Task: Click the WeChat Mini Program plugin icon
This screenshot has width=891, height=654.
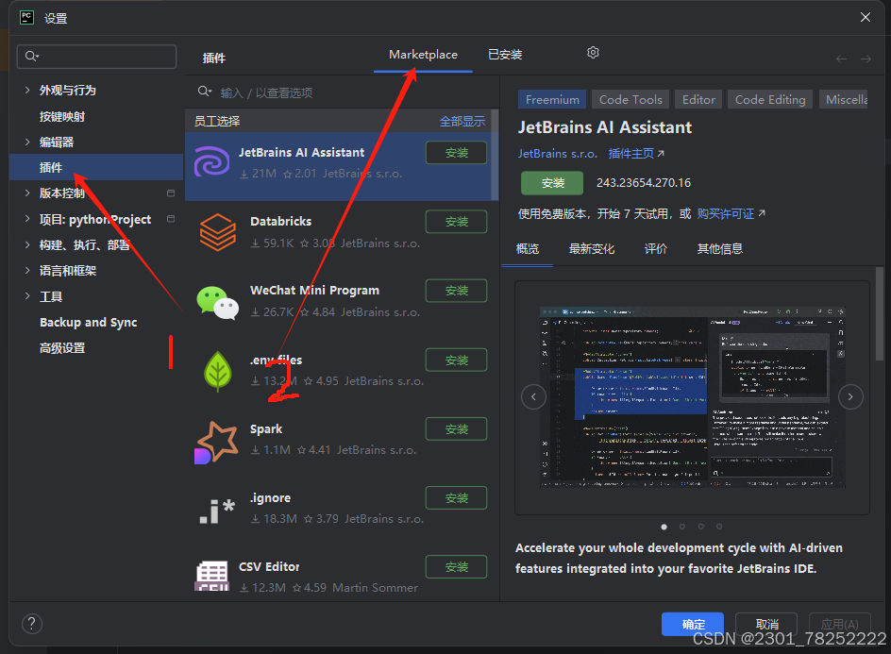Action: coord(218,302)
